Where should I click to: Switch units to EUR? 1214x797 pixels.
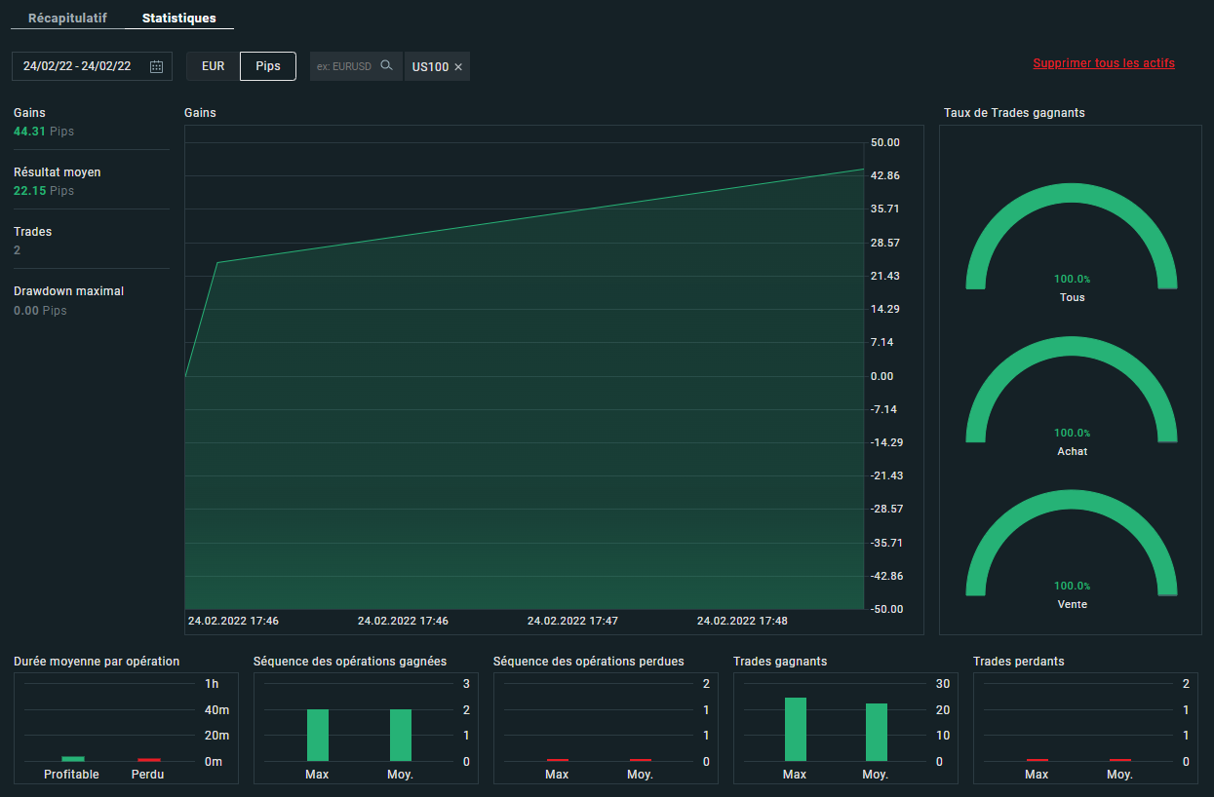point(213,66)
